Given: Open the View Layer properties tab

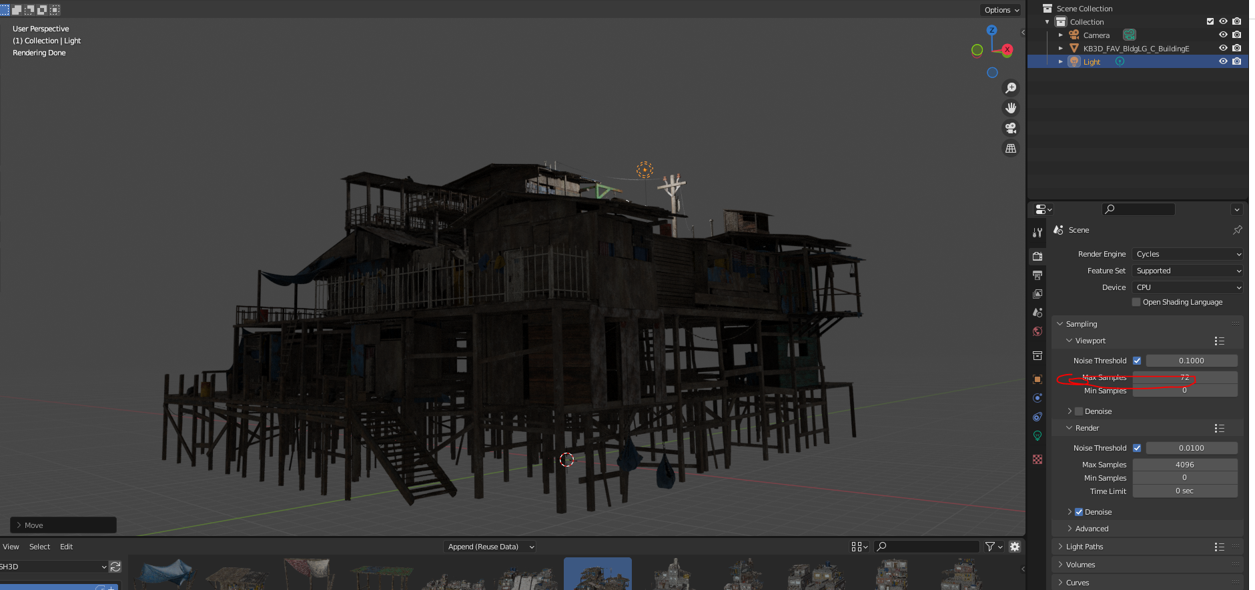Looking at the screenshot, I should coord(1037,293).
